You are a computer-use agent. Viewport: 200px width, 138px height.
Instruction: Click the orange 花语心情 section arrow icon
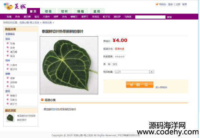click(x=42, y=100)
